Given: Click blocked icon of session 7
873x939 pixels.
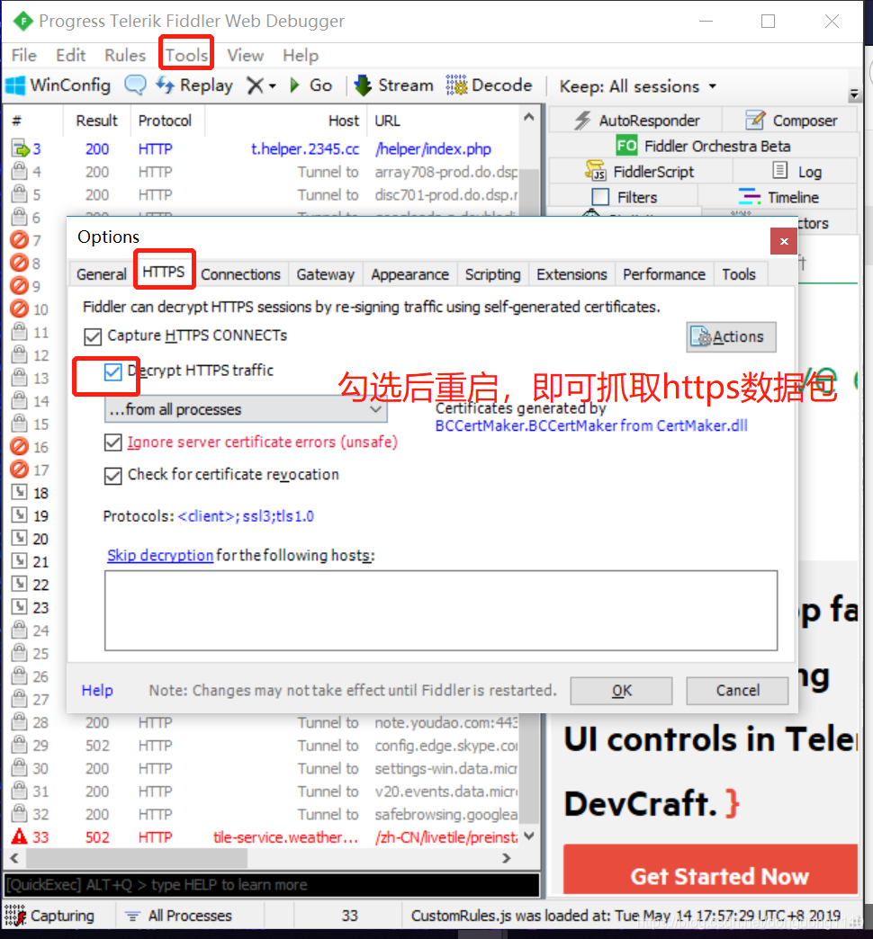Looking at the screenshot, I should click(19, 240).
